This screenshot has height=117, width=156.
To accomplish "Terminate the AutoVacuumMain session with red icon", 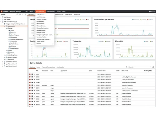I will 30,82.
